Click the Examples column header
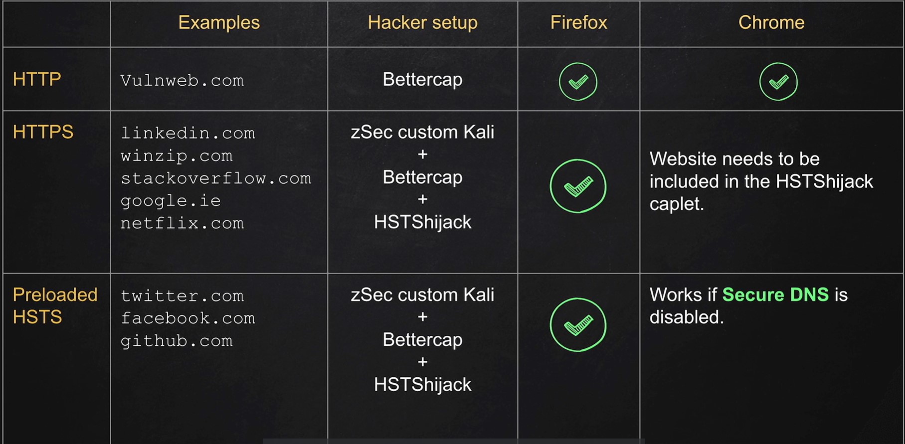The height and width of the screenshot is (444, 905). click(219, 22)
